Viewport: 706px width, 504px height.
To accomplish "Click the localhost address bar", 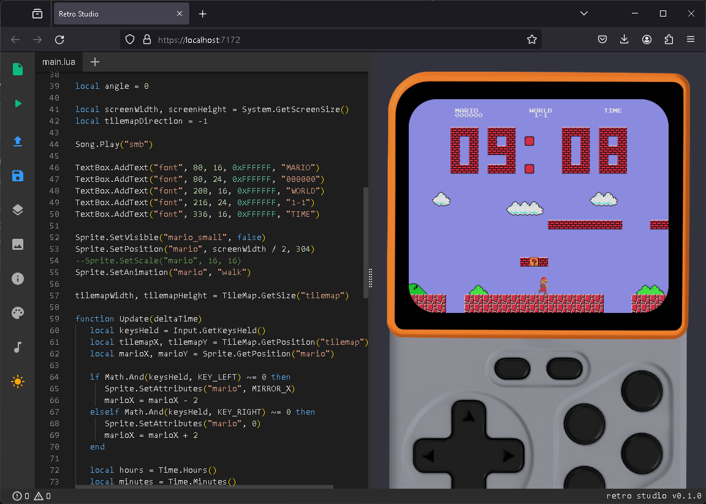I will 331,40.
